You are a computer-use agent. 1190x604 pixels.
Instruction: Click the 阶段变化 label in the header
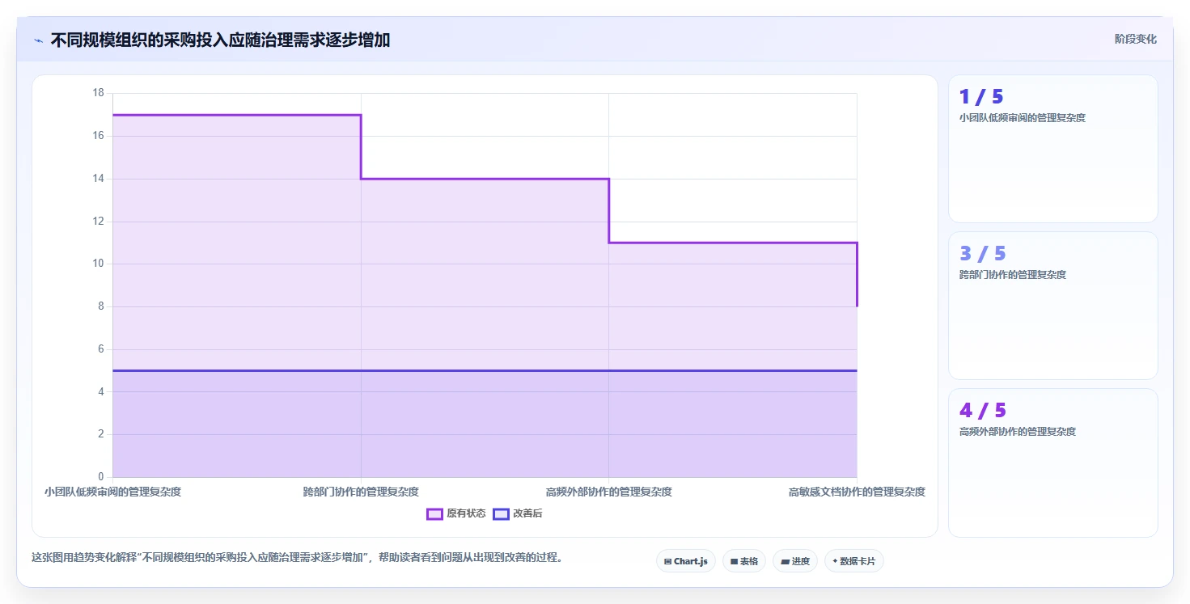coord(1136,39)
